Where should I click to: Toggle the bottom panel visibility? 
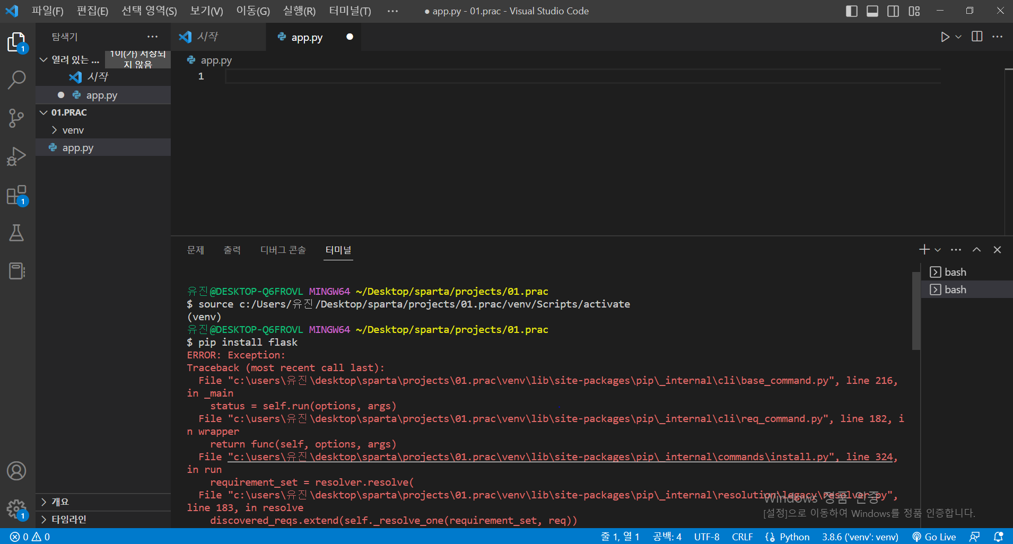[x=872, y=11]
